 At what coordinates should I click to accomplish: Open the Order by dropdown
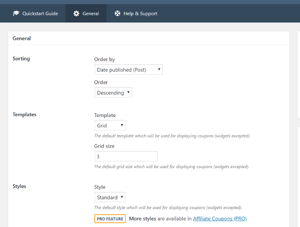point(128,69)
